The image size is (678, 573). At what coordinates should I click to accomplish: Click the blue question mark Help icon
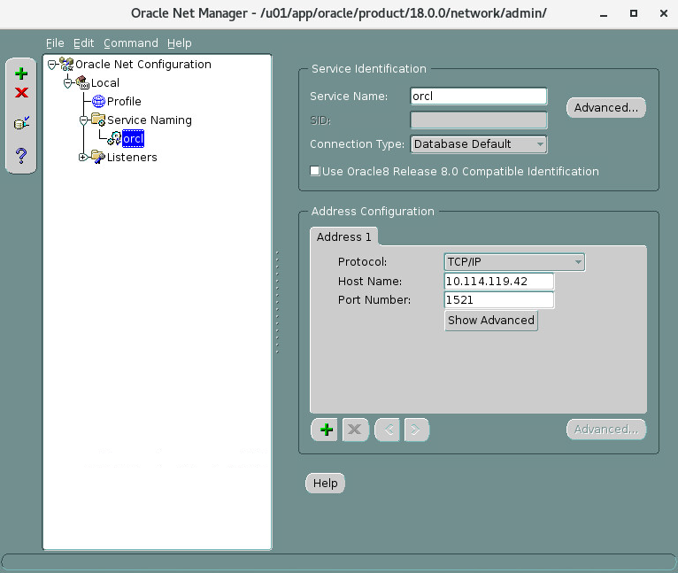[x=21, y=155]
